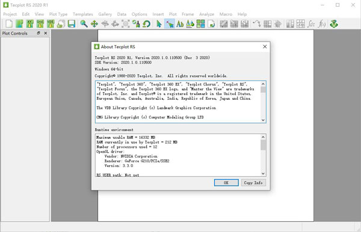Click Runtime environment scroll up arrow
This screenshot has height=232, width=361.
pyautogui.click(x=263, y=137)
